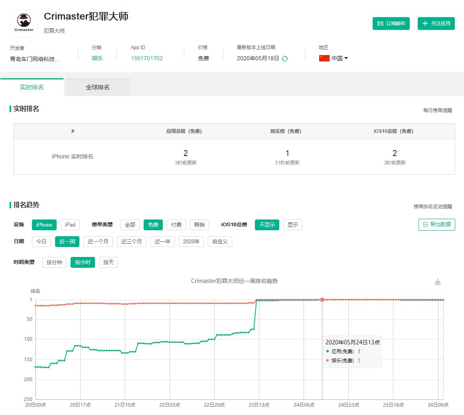Screen dimensions: 464x415
Task: Switch the time type to 按分钟
Action: pos(54,263)
